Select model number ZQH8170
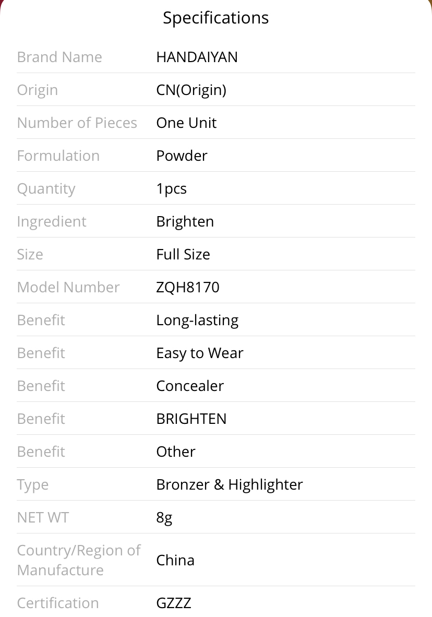 coord(188,287)
